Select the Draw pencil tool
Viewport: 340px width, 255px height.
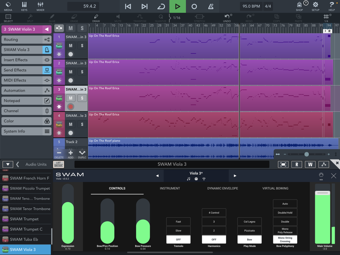click(96, 18)
